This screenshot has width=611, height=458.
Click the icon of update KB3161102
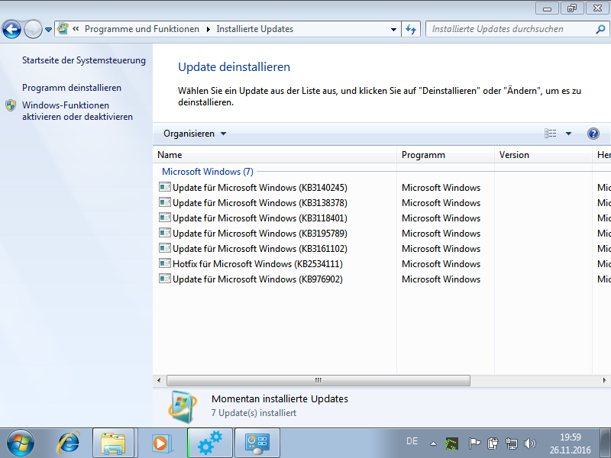(x=165, y=248)
